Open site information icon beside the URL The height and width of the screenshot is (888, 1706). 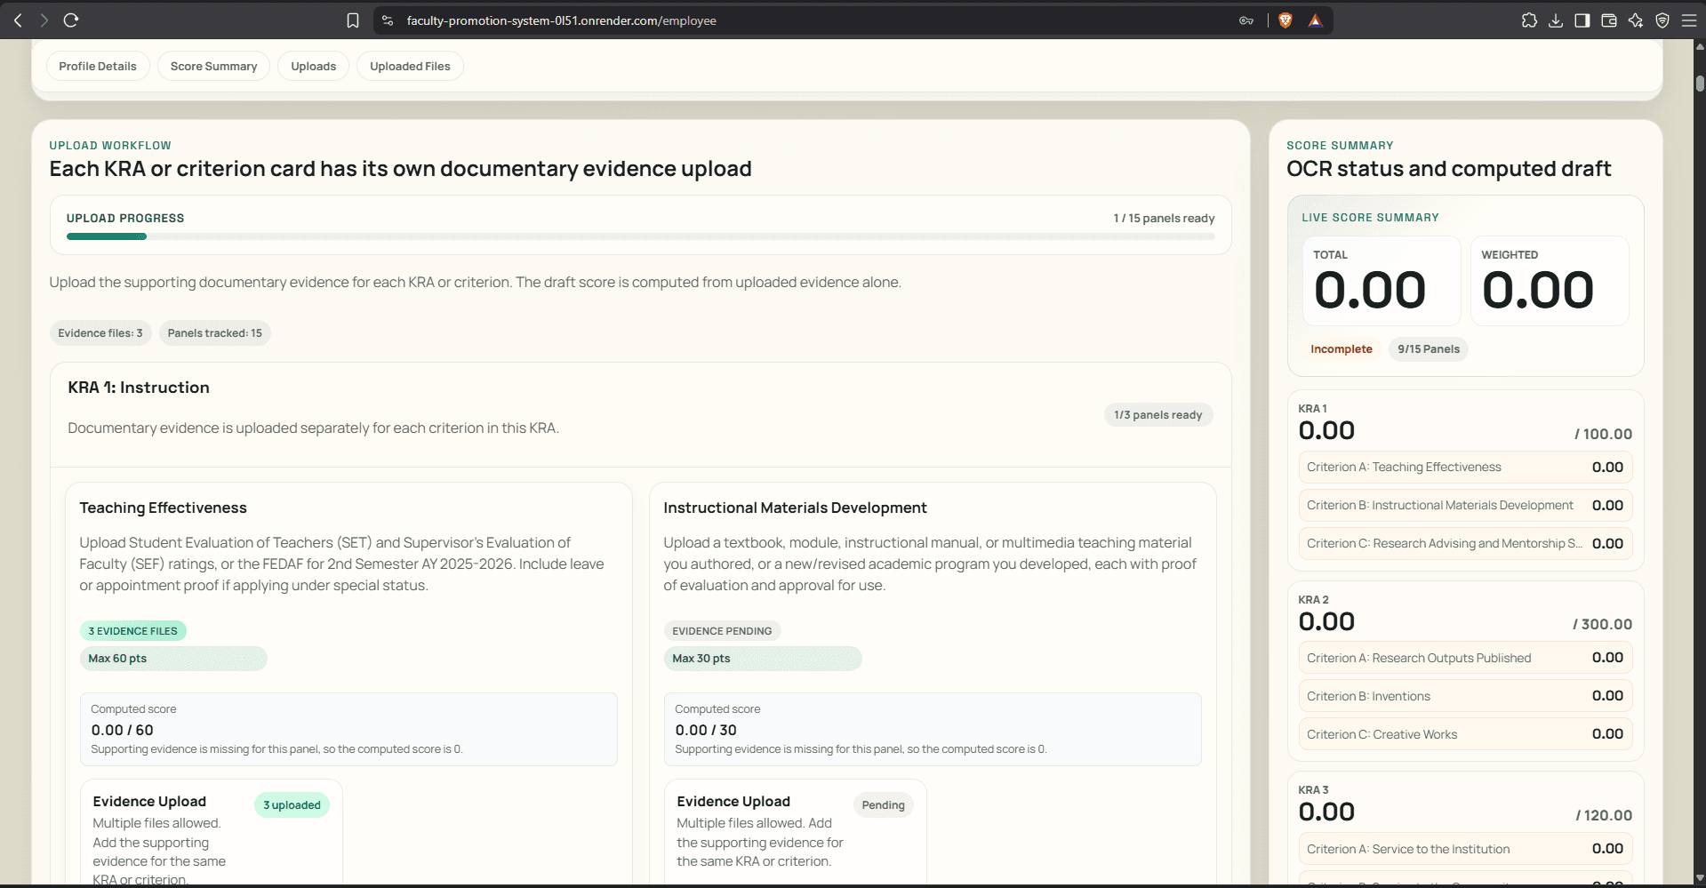click(x=388, y=20)
